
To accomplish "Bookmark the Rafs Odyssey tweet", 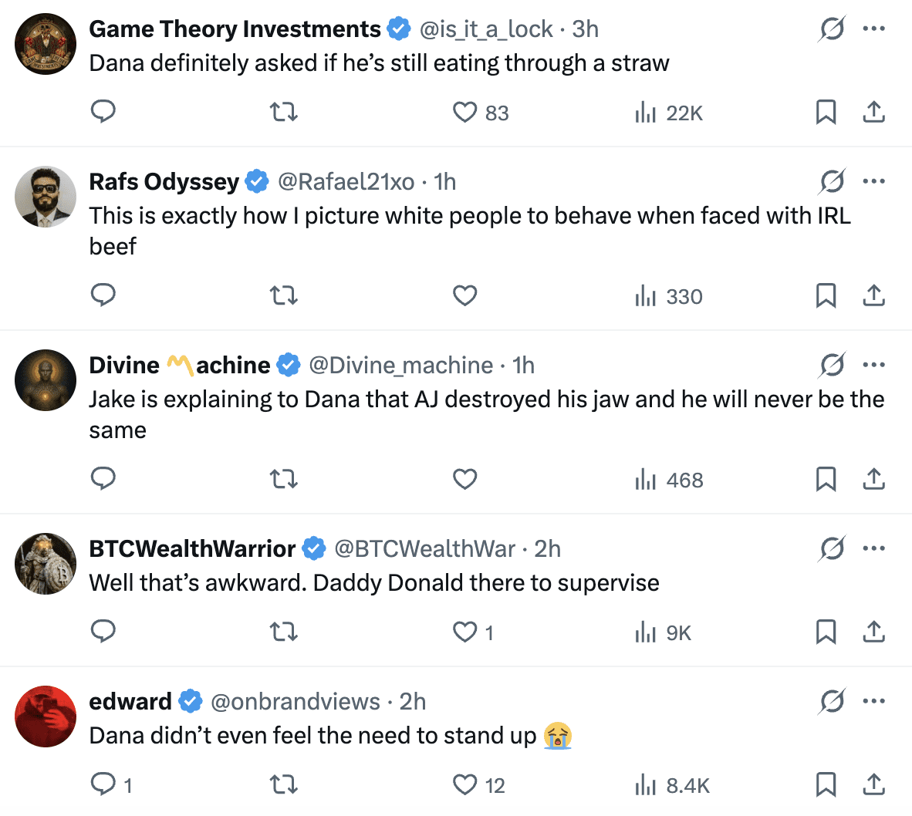I will click(x=826, y=296).
